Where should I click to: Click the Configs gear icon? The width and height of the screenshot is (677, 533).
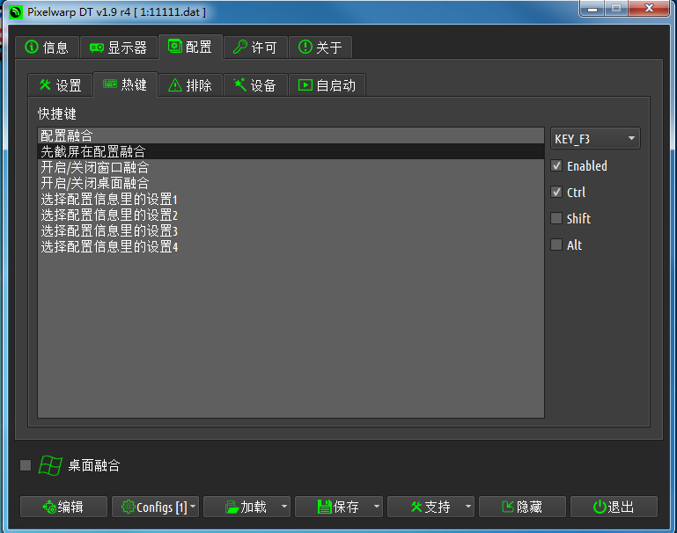[128, 507]
